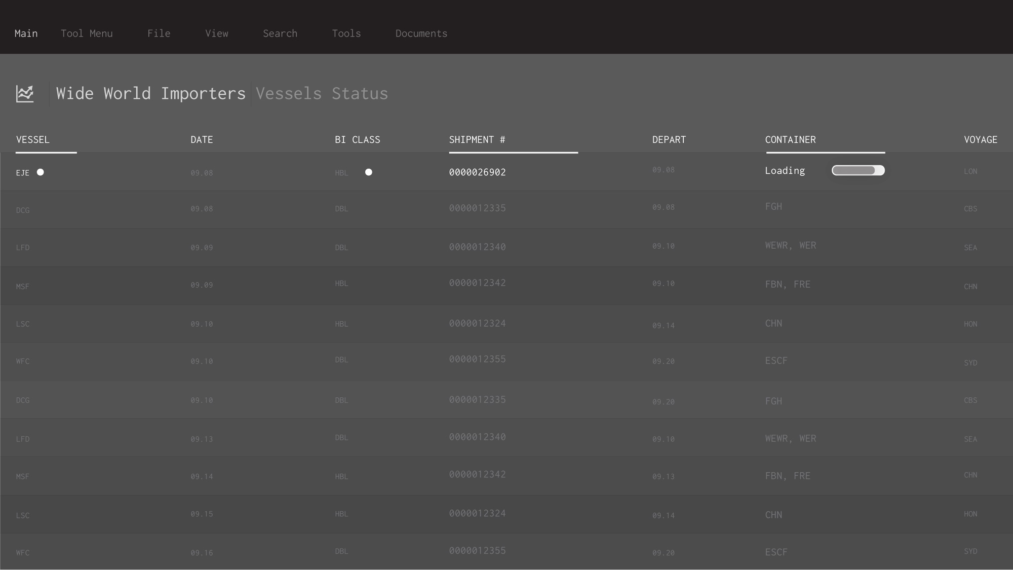Click the dot next to EJE vessel
This screenshot has width=1013, height=570.
coord(41,172)
